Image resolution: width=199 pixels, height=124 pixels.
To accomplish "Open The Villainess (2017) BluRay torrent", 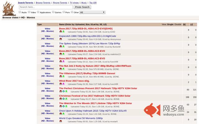I will coord(87,73).
